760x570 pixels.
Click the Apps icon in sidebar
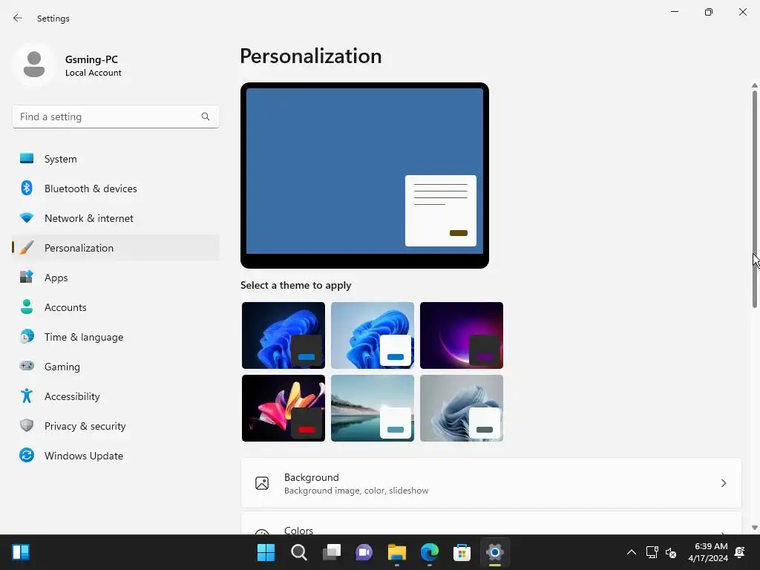click(x=27, y=278)
